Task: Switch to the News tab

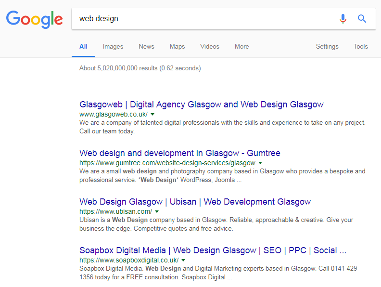Action: click(x=147, y=46)
